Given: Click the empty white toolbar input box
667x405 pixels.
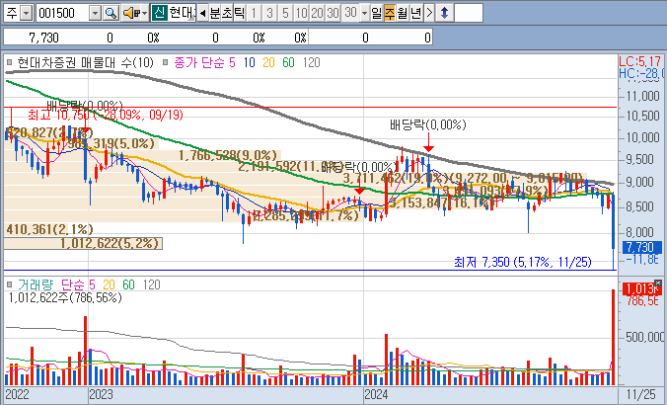Looking at the screenshot, I should pos(469,13).
